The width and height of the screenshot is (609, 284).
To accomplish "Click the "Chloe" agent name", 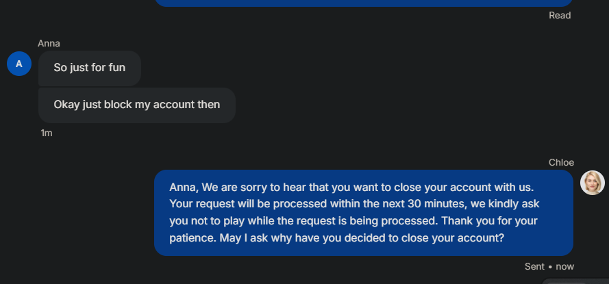I will pos(561,162).
